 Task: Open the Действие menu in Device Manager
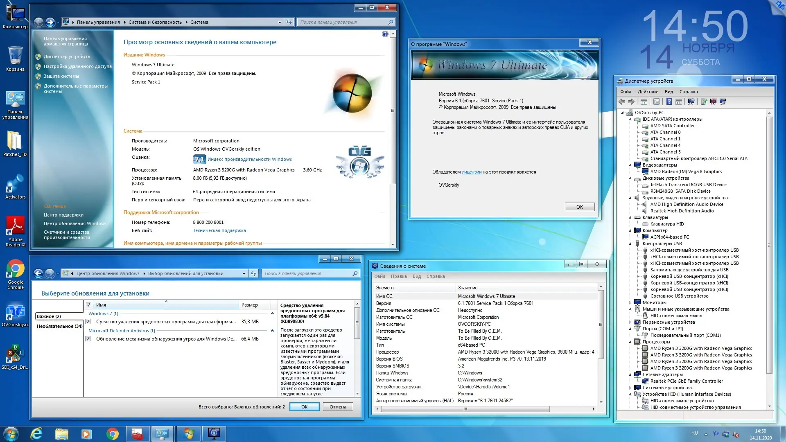tap(648, 92)
